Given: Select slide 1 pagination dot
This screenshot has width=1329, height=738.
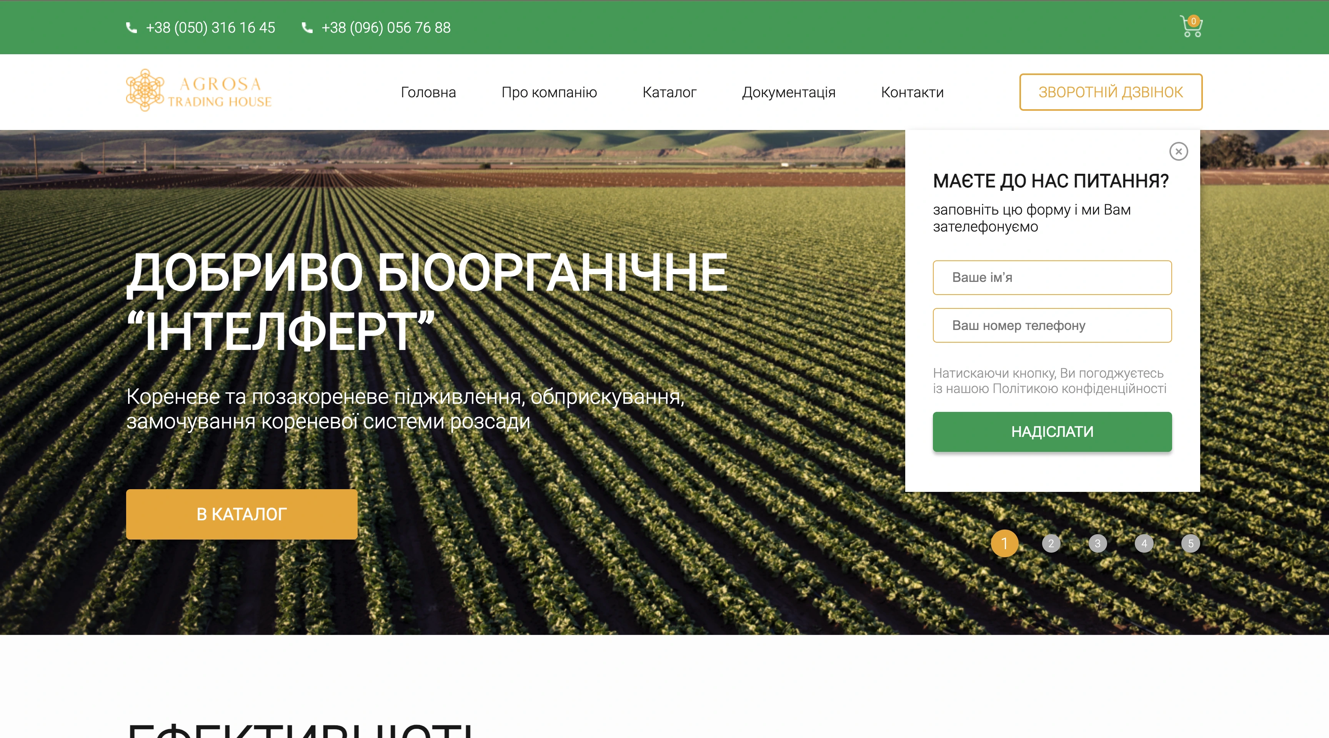Looking at the screenshot, I should (x=1004, y=543).
